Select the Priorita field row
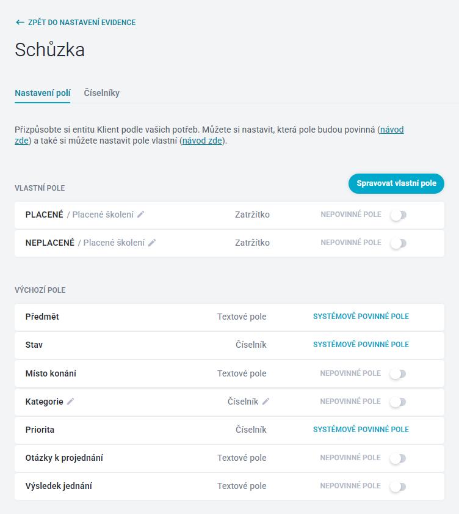 [x=229, y=430]
